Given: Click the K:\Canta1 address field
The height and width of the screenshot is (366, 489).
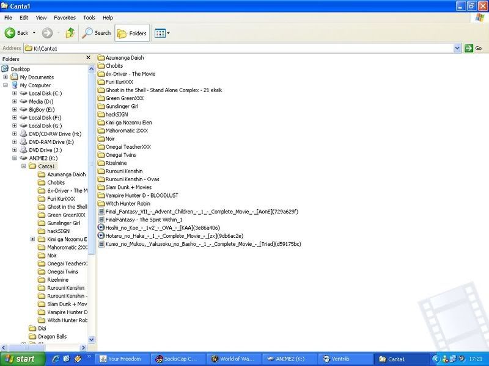Looking at the screenshot, I should coord(239,48).
